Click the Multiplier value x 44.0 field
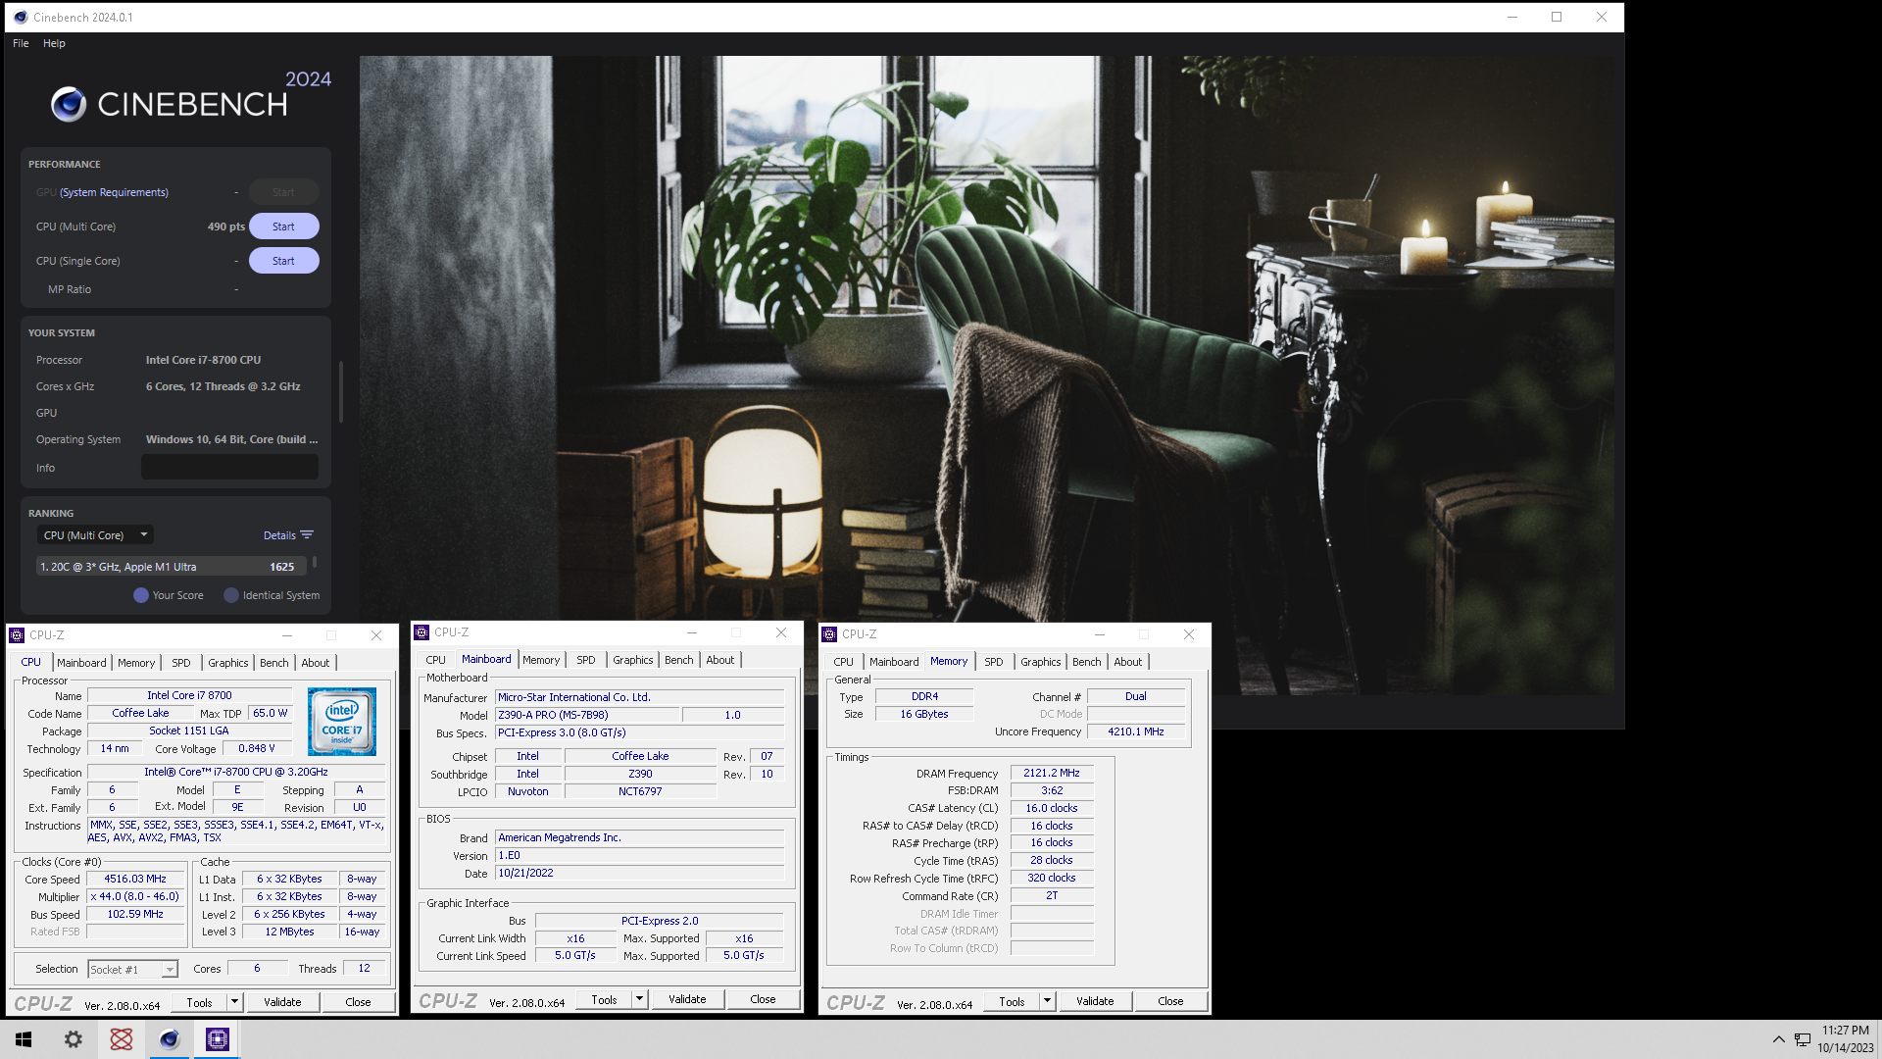The image size is (1882, 1059). [x=135, y=897]
